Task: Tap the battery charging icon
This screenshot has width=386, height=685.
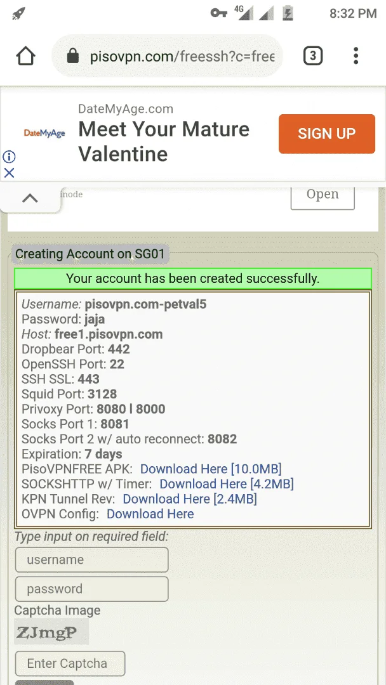Action: [x=288, y=13]
